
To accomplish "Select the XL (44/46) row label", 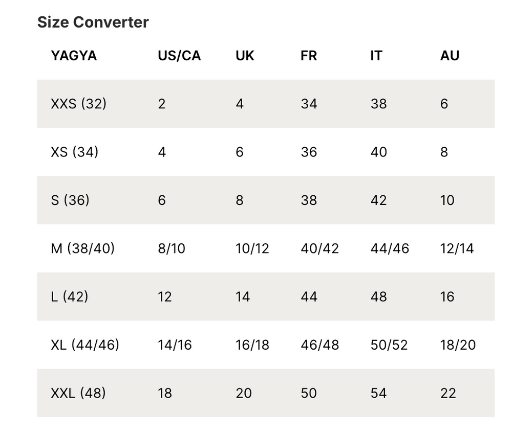I will coord(85,345).
